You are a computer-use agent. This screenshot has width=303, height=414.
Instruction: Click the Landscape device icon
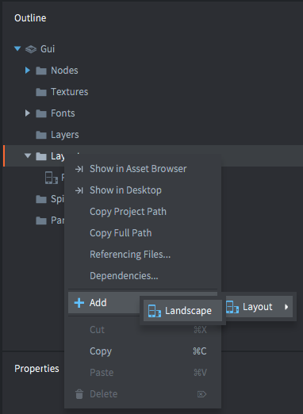click(155, 311)
